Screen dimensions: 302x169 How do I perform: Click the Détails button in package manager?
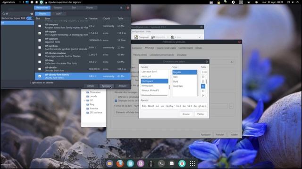pyautogui.click(x=91, y=86)
